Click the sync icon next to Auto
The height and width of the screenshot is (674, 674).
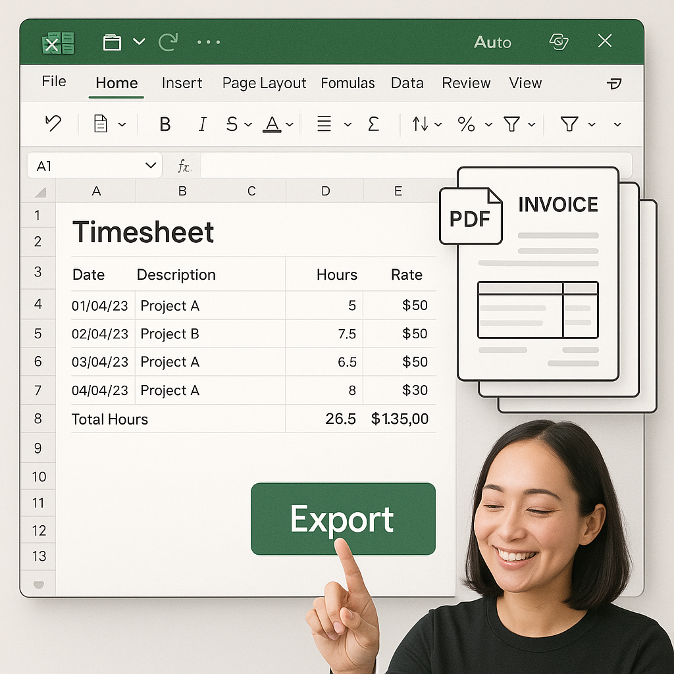click(x=559, y=41)
